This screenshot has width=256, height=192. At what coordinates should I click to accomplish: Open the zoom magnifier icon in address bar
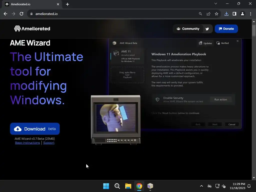[200, 14]
